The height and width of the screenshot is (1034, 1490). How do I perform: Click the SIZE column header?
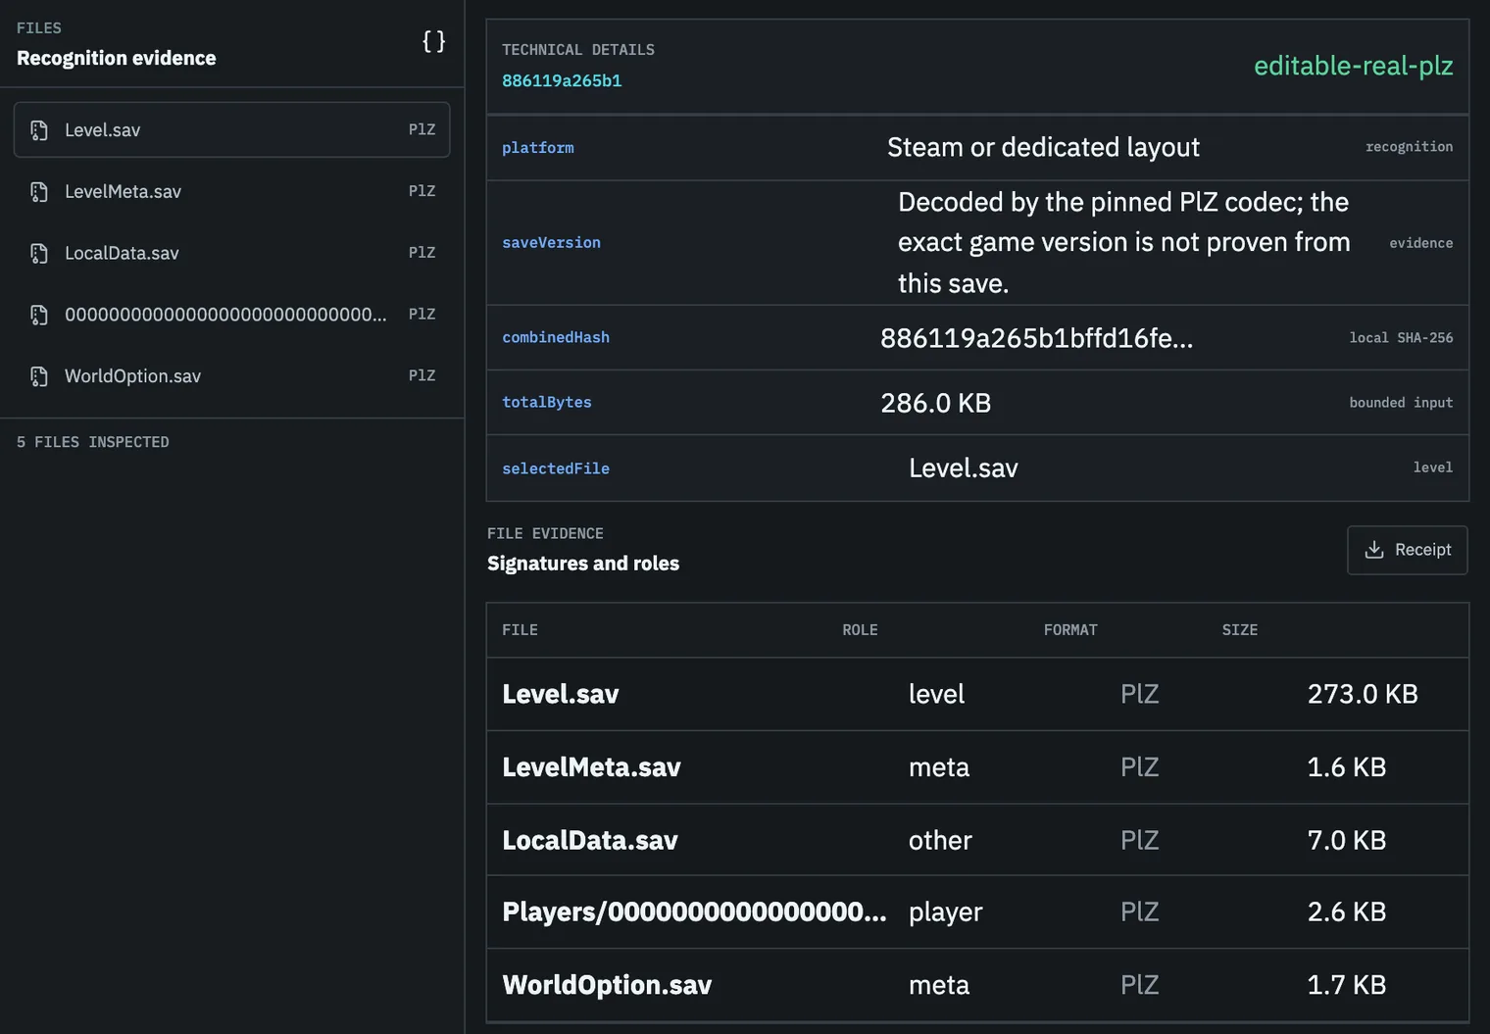(x=1240, y=630)
